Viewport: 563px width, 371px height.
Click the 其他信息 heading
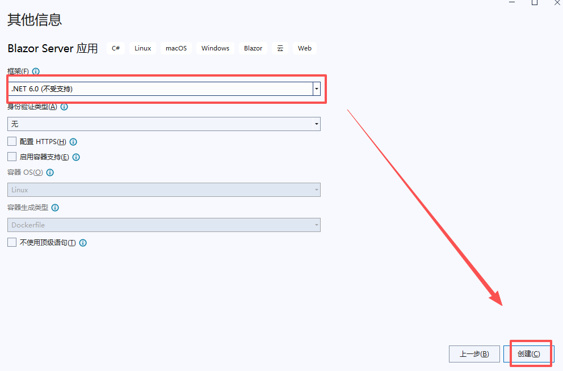click(35, 20)
